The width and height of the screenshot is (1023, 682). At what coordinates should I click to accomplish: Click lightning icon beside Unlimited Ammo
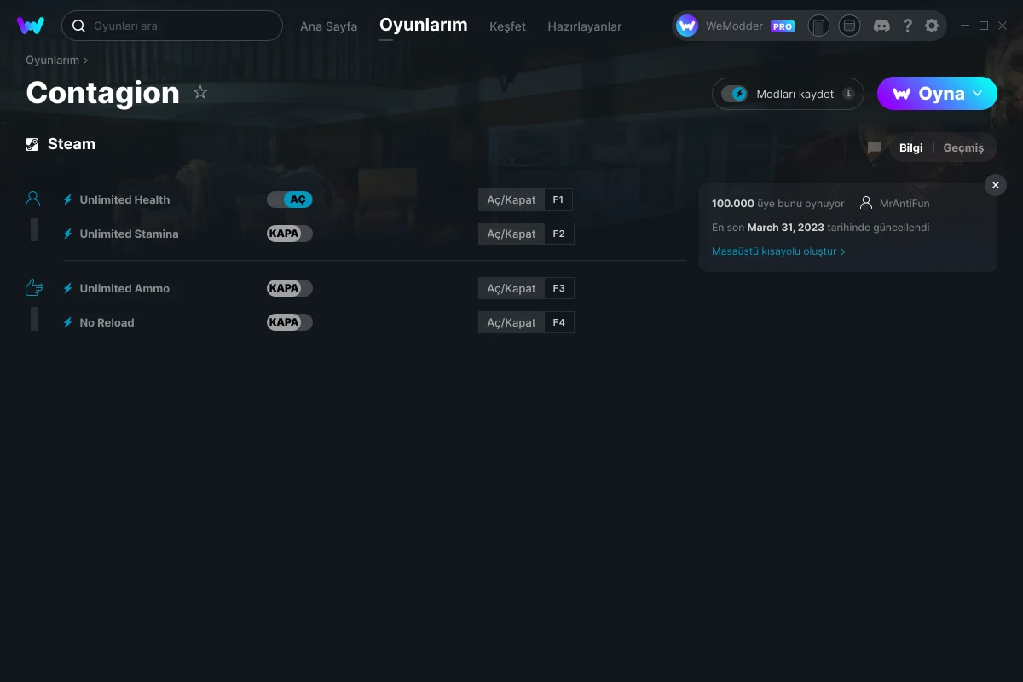68,288
